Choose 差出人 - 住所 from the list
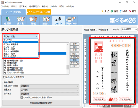The width and height of the screenshot is (138, 108). click(x=21, y=54)
